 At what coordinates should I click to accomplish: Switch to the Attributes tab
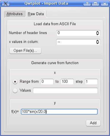[15, 14]
